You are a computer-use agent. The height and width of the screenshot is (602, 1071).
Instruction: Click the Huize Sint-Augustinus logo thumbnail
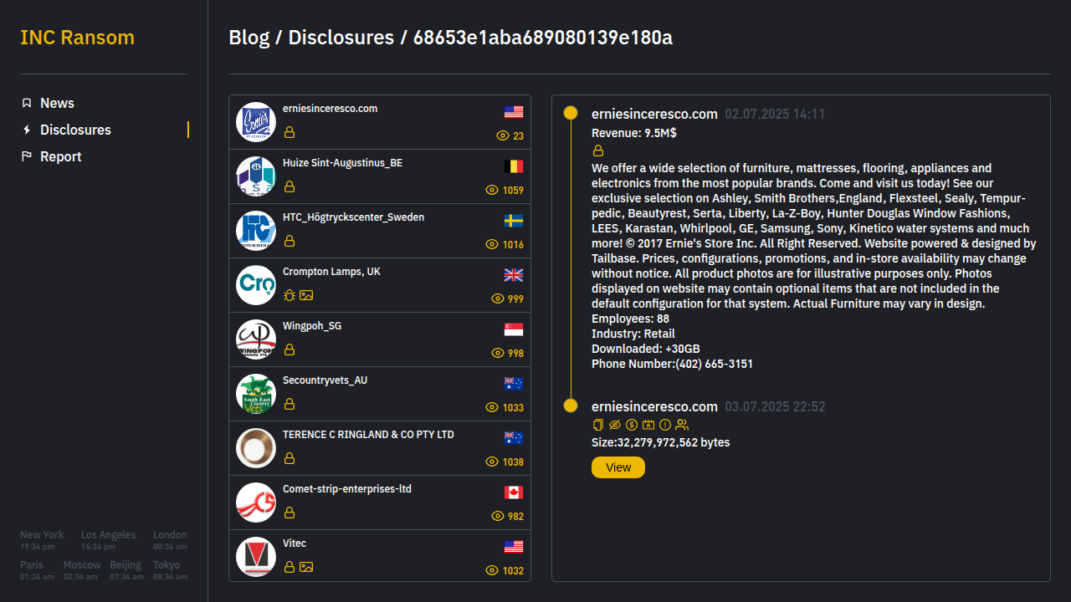[x=256, y=176]
